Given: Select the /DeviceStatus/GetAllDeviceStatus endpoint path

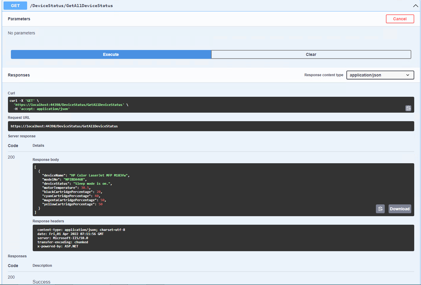Looking at the screenshot, I should [71, 6].
